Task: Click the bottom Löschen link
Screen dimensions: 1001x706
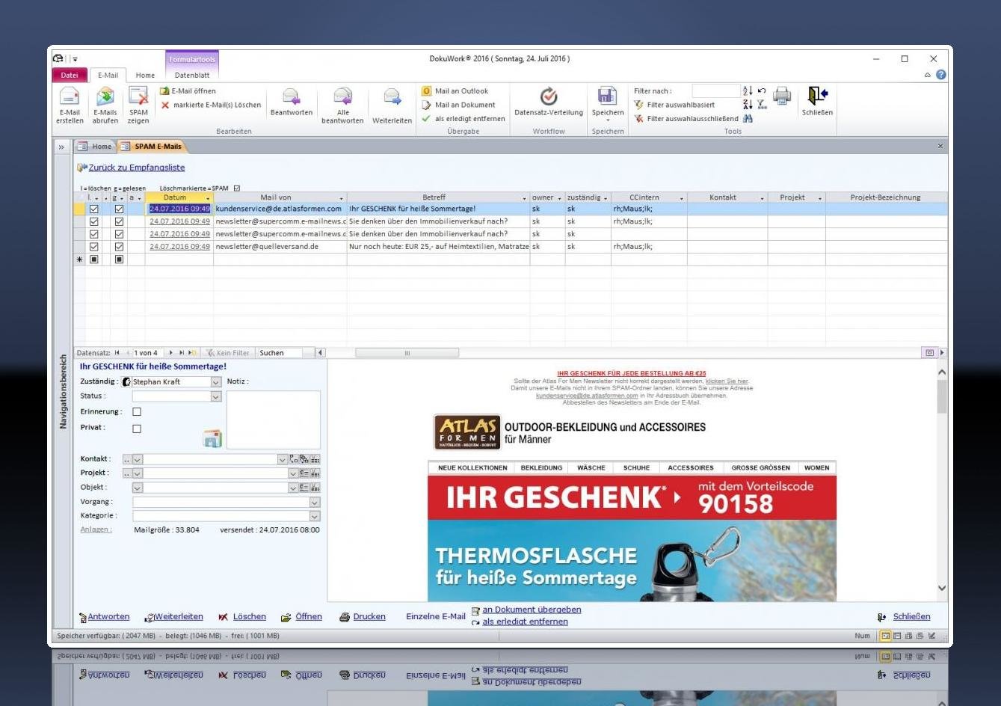Action: (250, 617)
